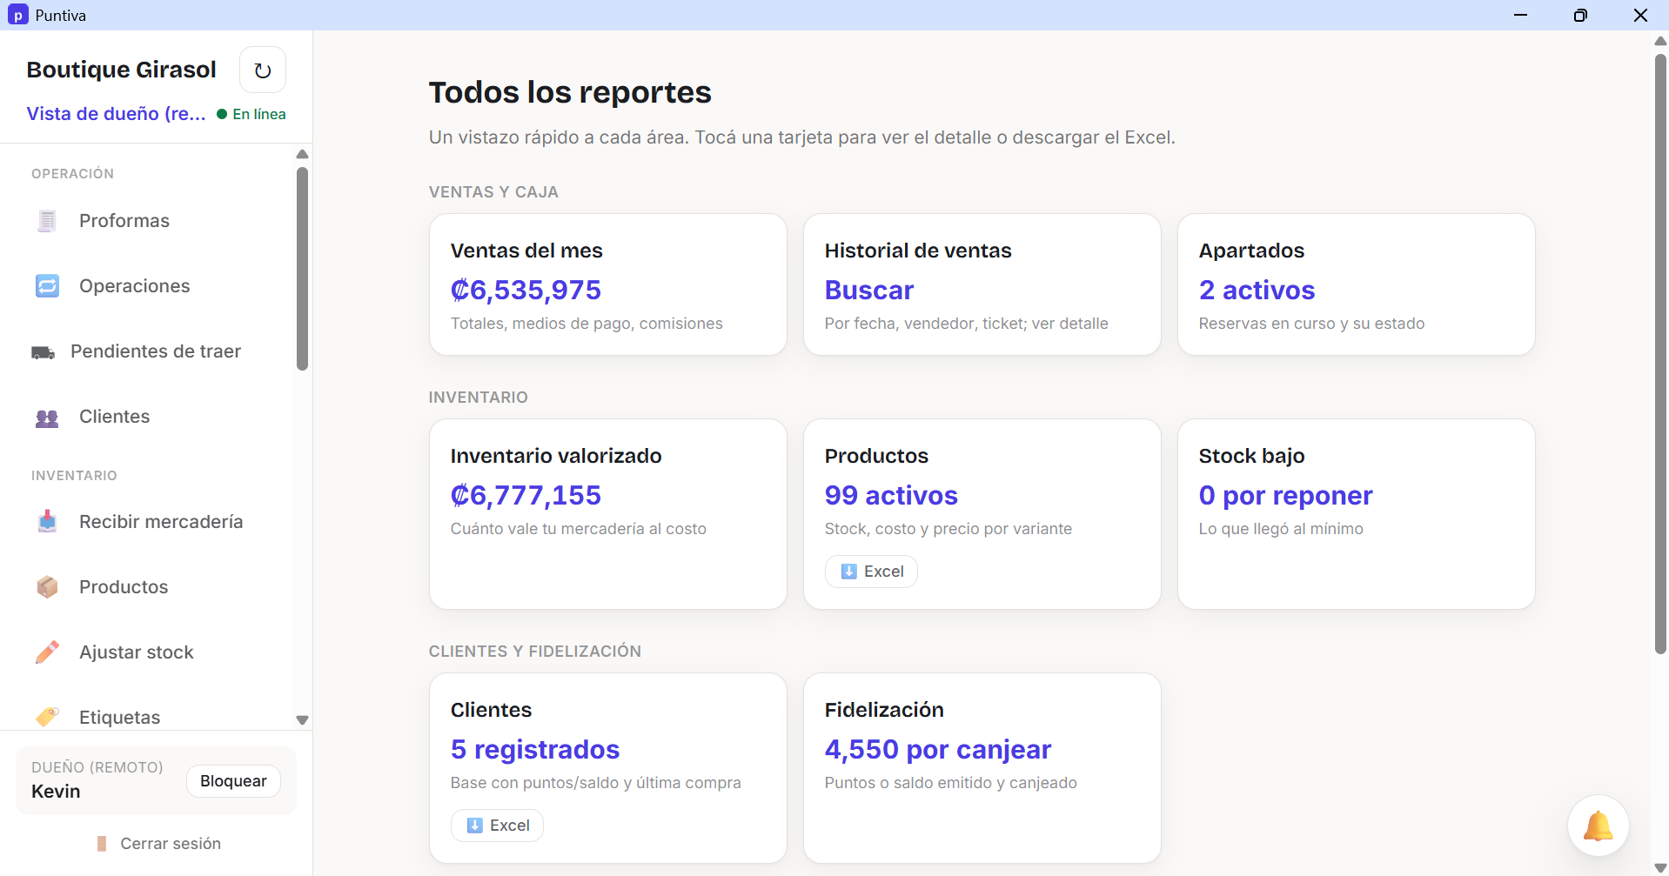The width and height of the screenshot is (1669, 876).
Task: Click the Proformas document icon
Action: (47, 221)
